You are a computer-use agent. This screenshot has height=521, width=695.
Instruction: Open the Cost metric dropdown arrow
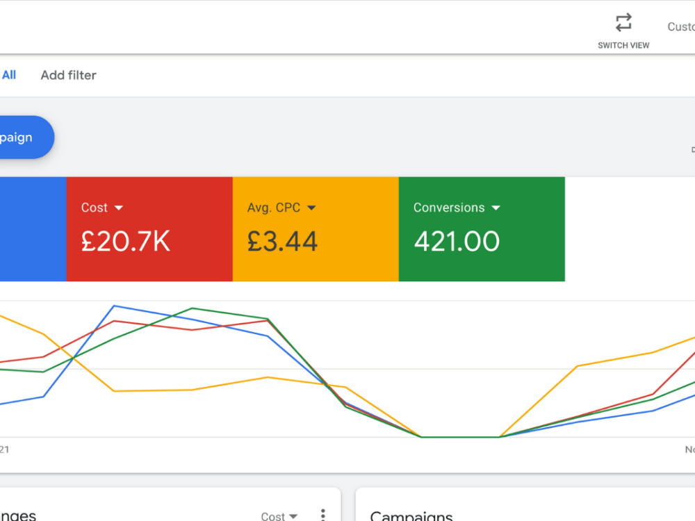coord(119,208)
